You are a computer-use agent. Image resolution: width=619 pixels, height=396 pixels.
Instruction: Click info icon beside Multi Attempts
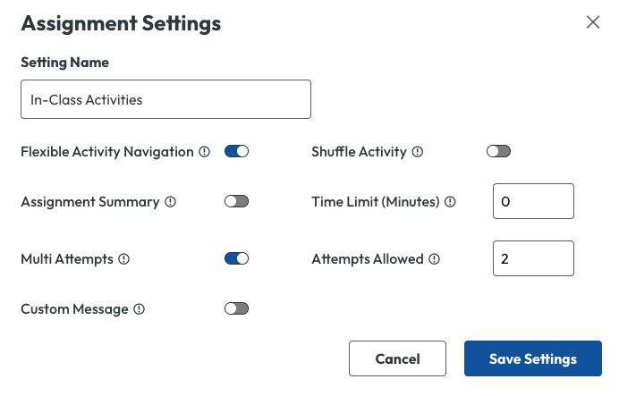124,259
